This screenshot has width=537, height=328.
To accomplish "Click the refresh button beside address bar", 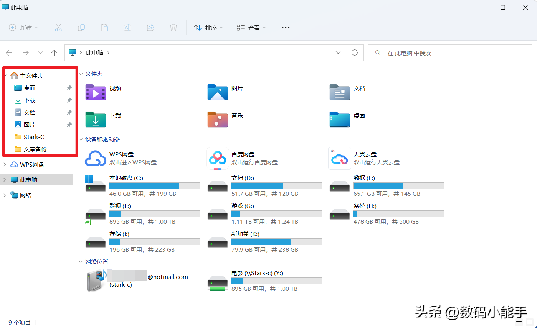I will 355,52.
